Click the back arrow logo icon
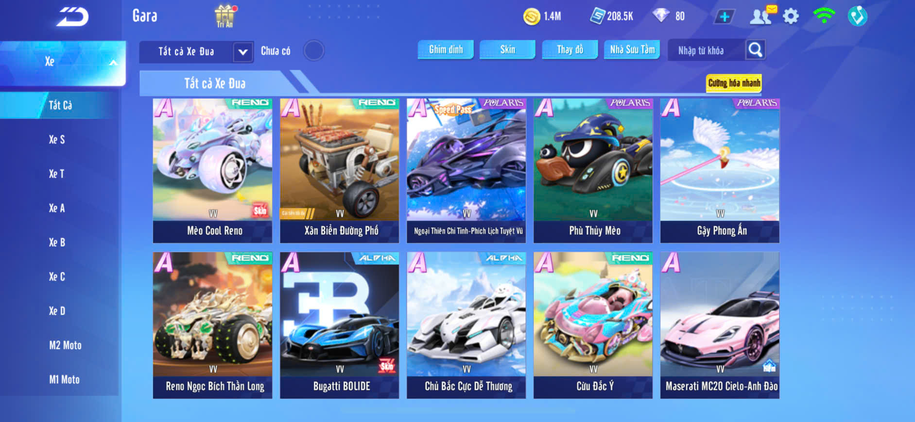915x422 pixels. click(72, 16)
